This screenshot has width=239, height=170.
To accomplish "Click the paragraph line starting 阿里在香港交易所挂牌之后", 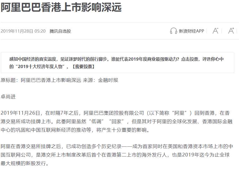I will pyautogui.click(x=117, y=146).
